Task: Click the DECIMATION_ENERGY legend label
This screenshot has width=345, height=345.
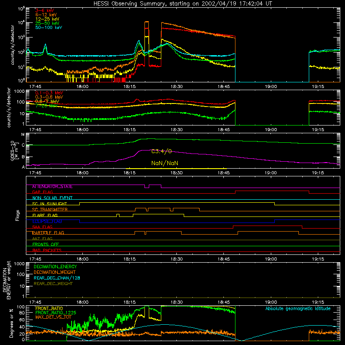Action: tap(55, 267)
